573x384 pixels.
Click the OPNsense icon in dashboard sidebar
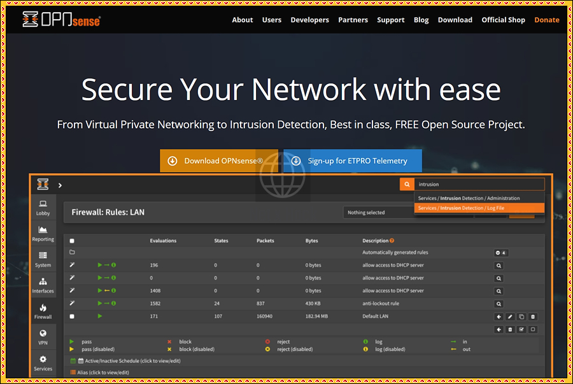(43, 184)
